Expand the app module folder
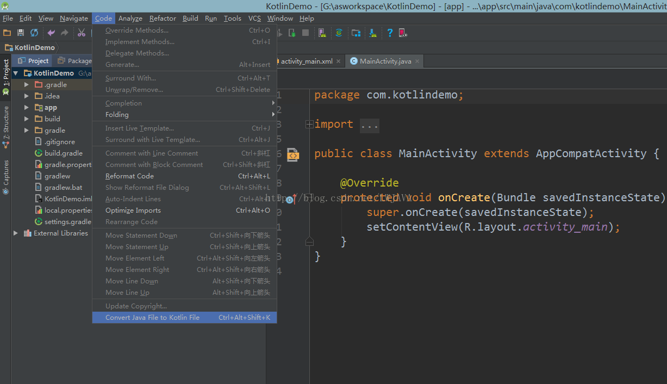The image size is (667, 384). pos(26,107)
